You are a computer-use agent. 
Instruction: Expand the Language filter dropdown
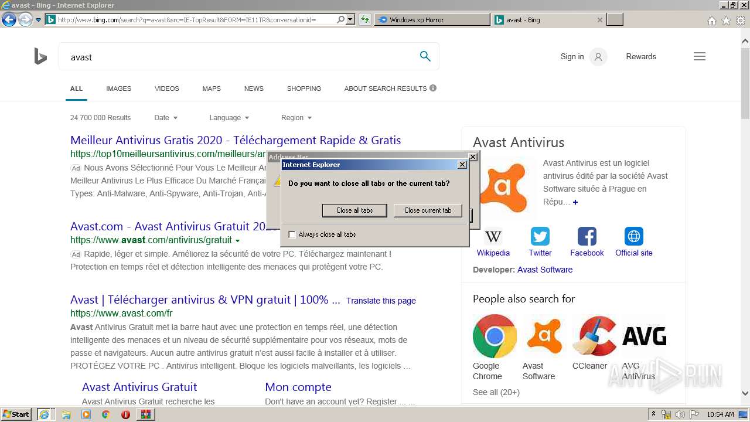click(229, 118)
